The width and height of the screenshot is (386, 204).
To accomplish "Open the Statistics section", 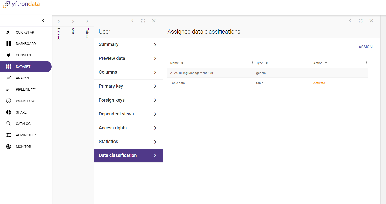I will click(x=128, y=142).
